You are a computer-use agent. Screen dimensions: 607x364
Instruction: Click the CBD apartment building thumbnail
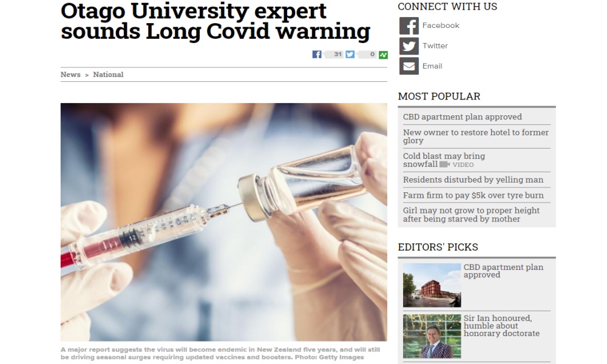[432, 286]
